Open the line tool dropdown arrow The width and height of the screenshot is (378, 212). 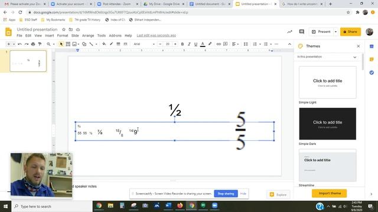coord(96,44)
